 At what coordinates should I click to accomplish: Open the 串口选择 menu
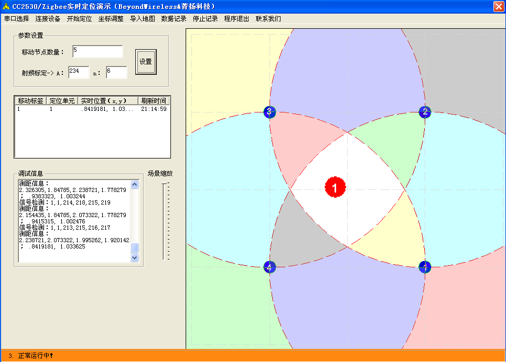click(16, 19)
